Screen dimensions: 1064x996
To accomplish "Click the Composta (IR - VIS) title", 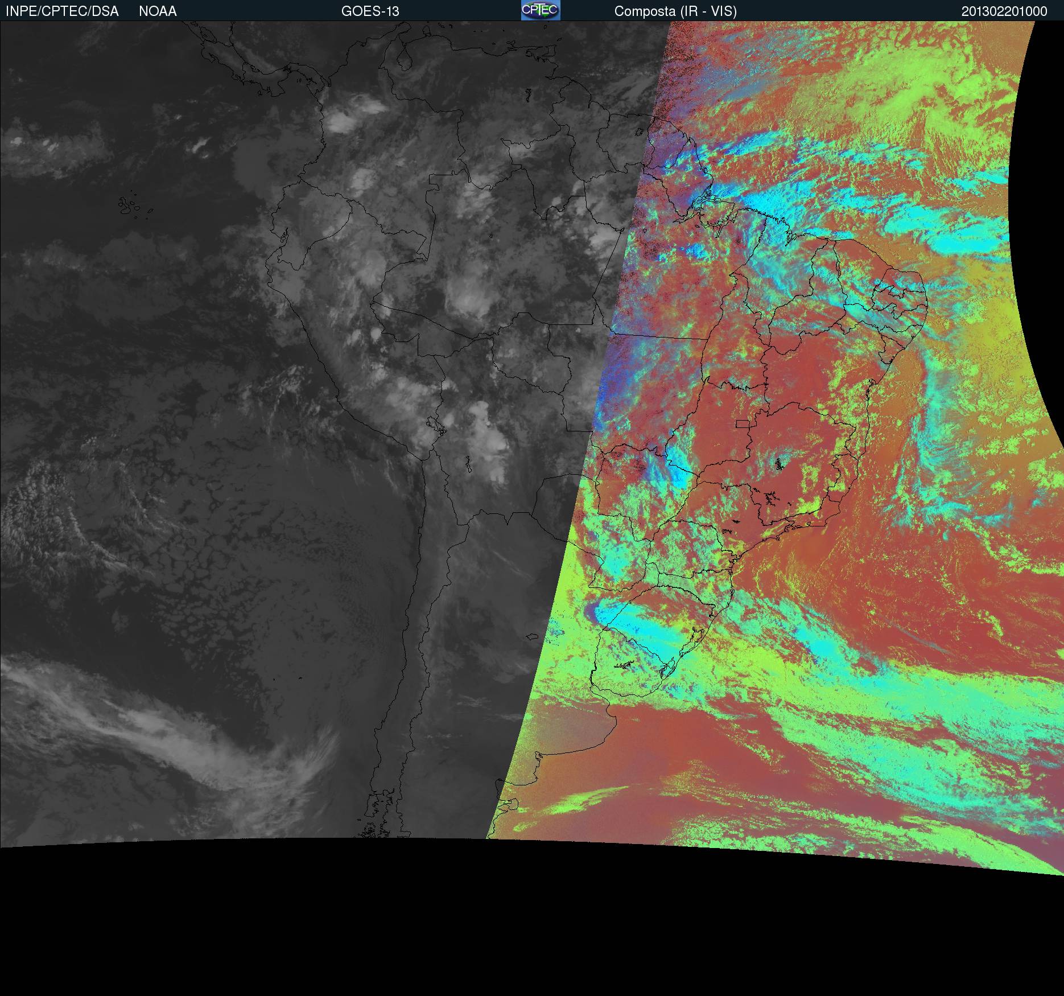I will (x=675, y=11).
